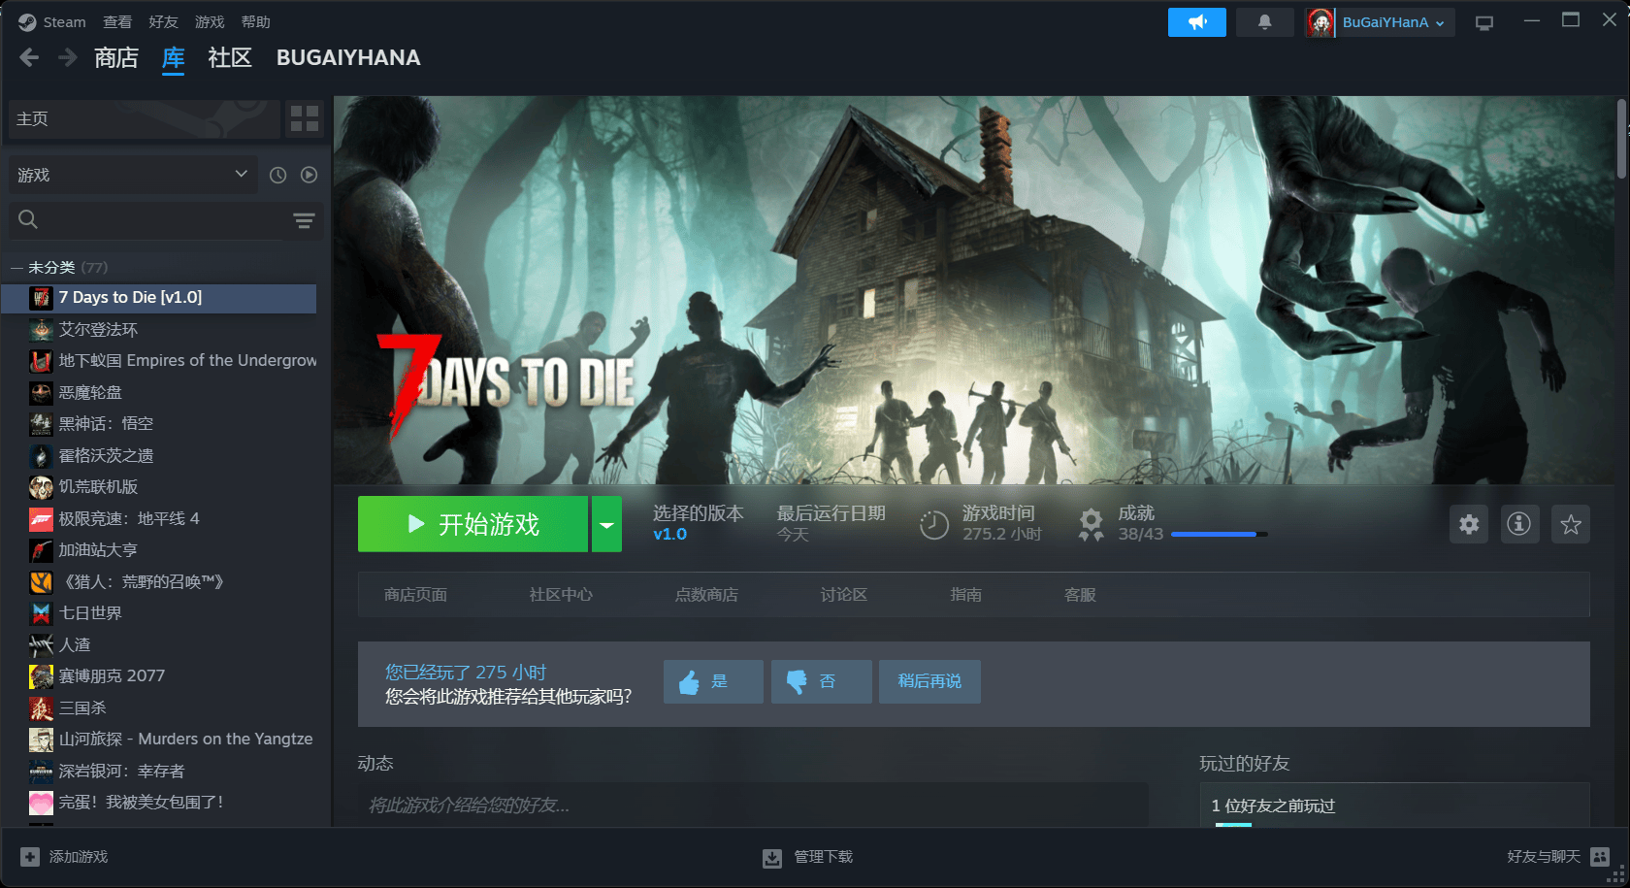Click the green 开始游戏 button
Screen dimensions: 1630x888
pyautogui.click(x=473, y=524)
